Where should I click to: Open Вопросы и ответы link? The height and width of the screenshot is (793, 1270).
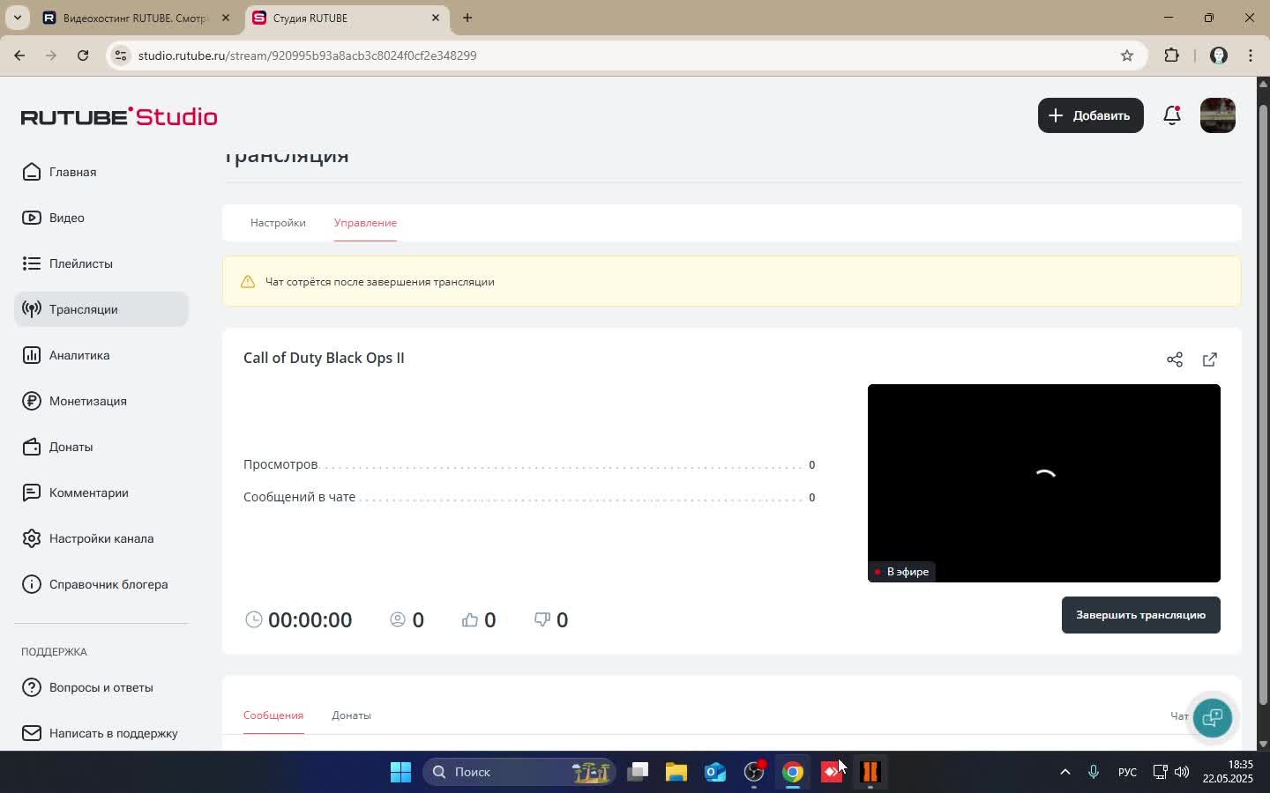(101, 687)
